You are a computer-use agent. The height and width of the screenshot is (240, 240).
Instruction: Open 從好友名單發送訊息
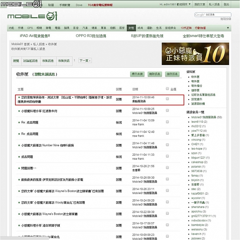coord(203,95)
